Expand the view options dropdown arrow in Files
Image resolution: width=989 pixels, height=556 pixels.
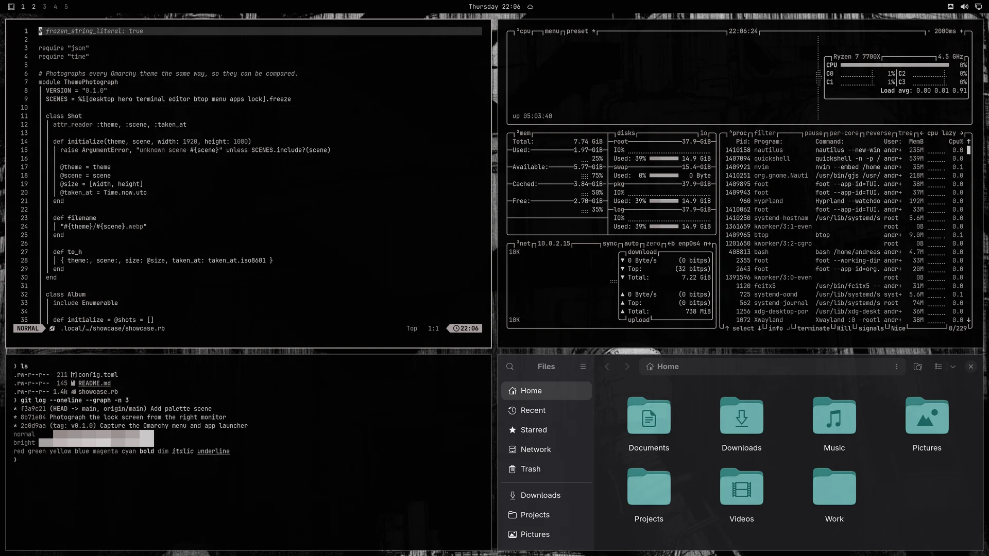[953, 367]
